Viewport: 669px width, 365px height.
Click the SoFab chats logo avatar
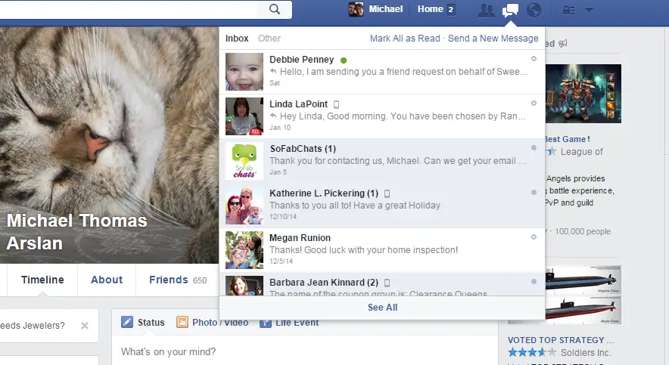tap(244, 160)
